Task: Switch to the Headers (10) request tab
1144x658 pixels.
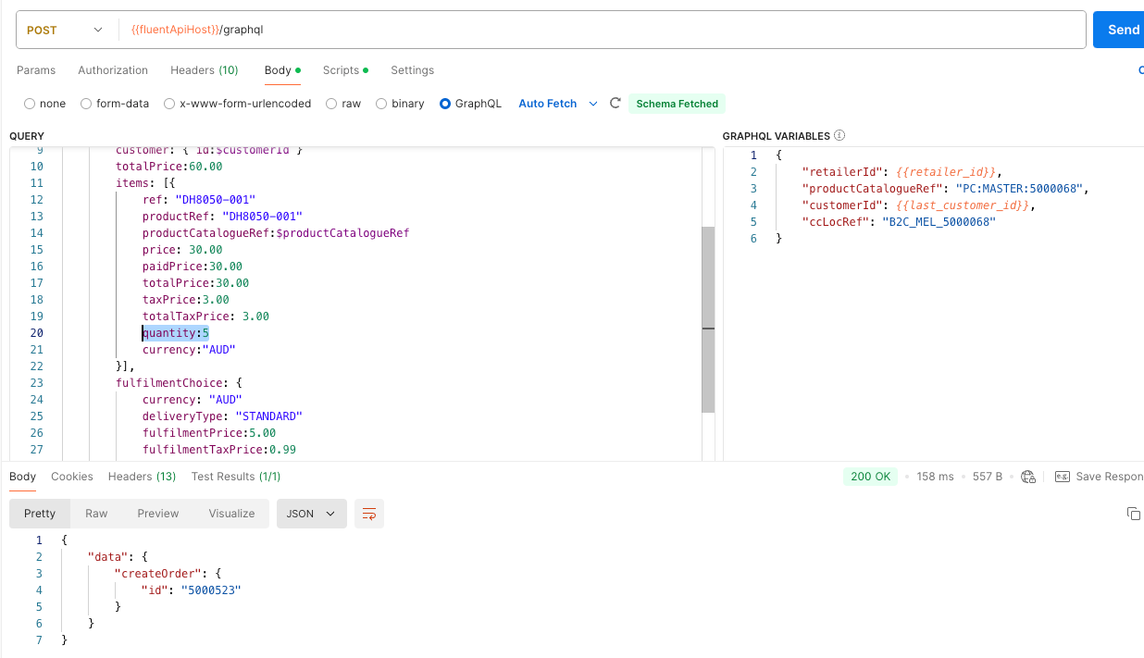Action: (204, 70)
